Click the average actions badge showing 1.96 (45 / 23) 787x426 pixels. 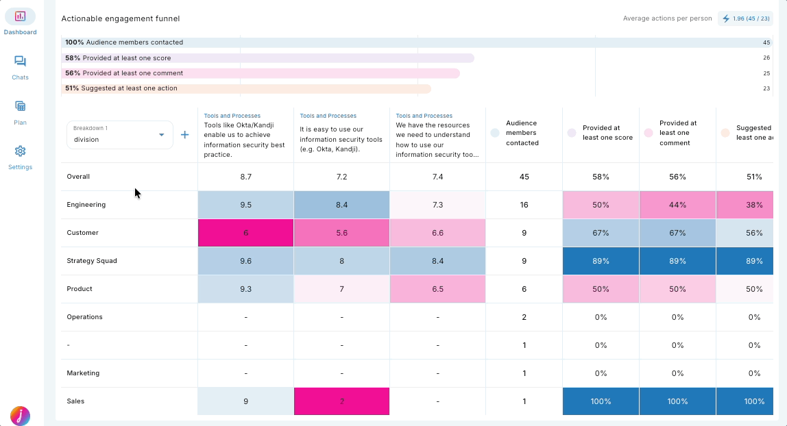[x=745, y=18]
